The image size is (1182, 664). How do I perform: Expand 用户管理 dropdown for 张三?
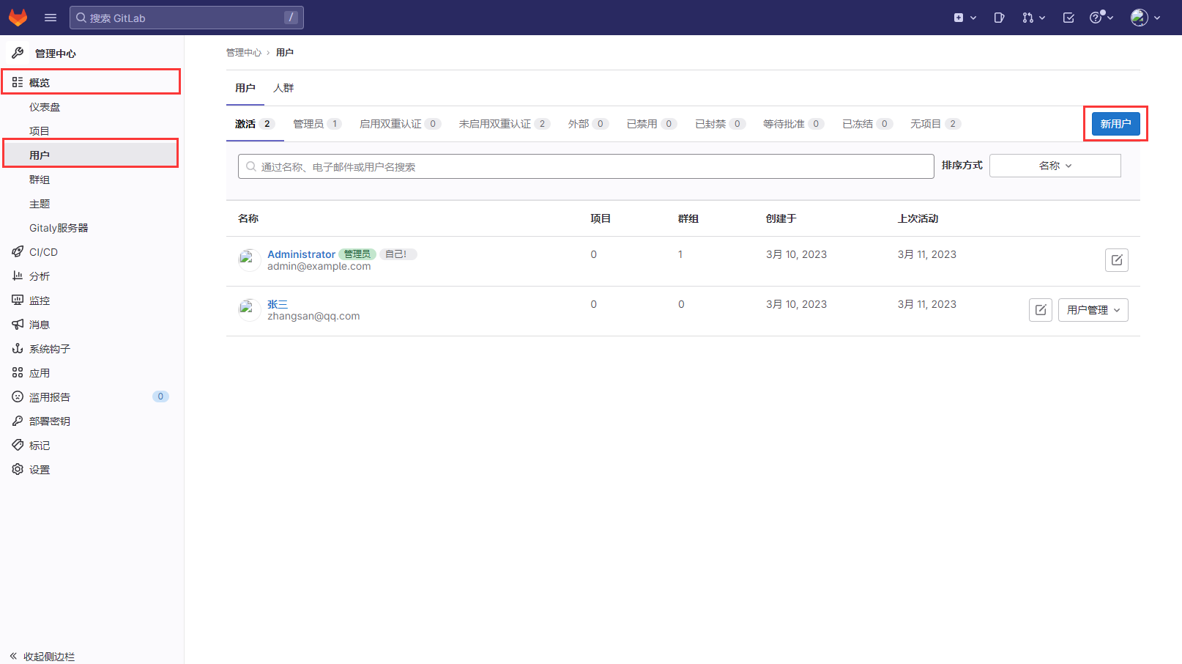point(1093,310)
